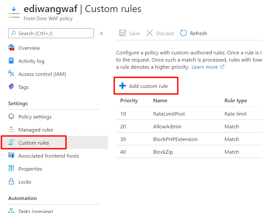The image size is (262, 213).
Task: Click priority 10 cell
Action: click(123, 114)
